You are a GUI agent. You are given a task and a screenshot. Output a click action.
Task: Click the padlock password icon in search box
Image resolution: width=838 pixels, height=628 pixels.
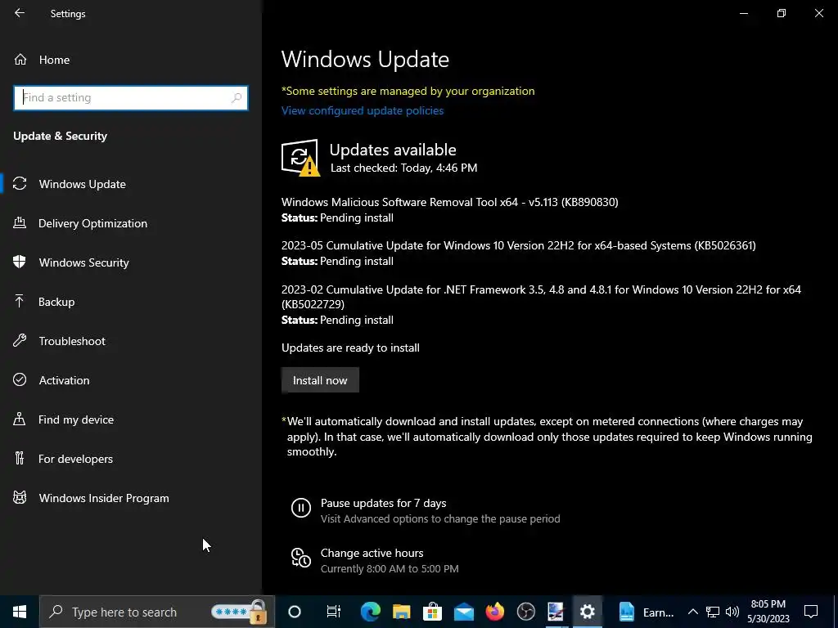click(258, 612)
